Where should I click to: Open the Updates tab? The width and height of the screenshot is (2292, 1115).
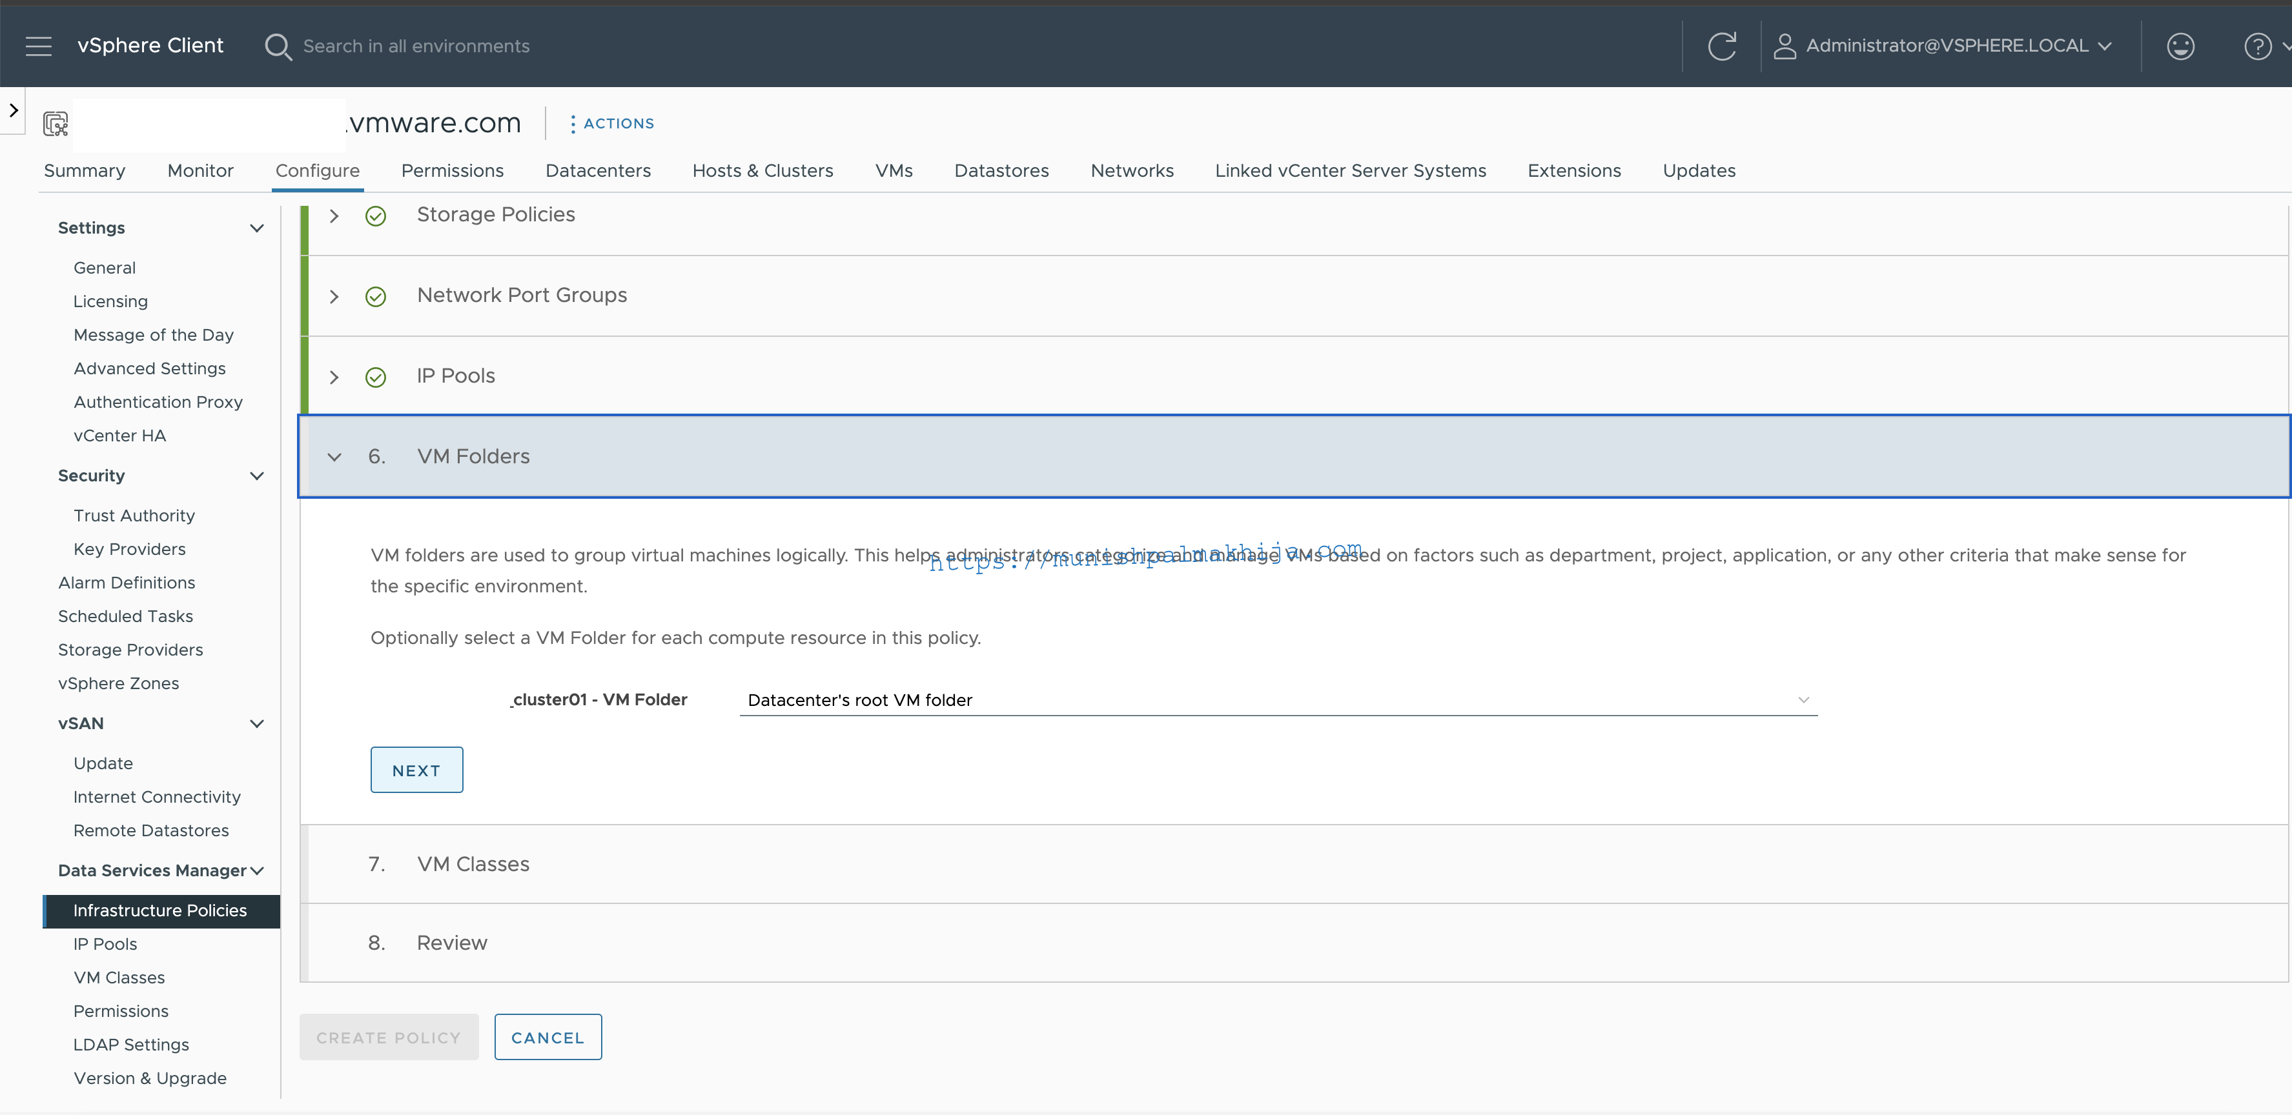click(1699, 171)
